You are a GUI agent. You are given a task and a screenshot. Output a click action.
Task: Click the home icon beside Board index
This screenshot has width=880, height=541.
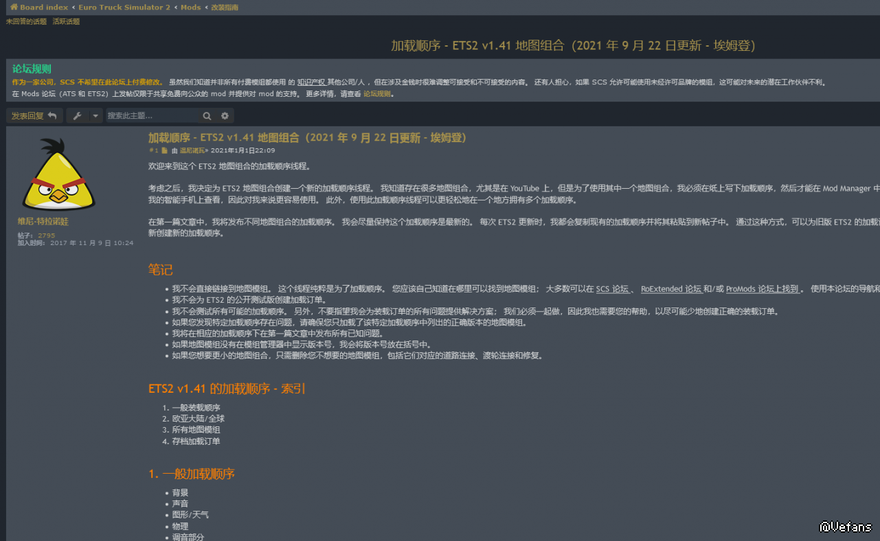[14, 7]
